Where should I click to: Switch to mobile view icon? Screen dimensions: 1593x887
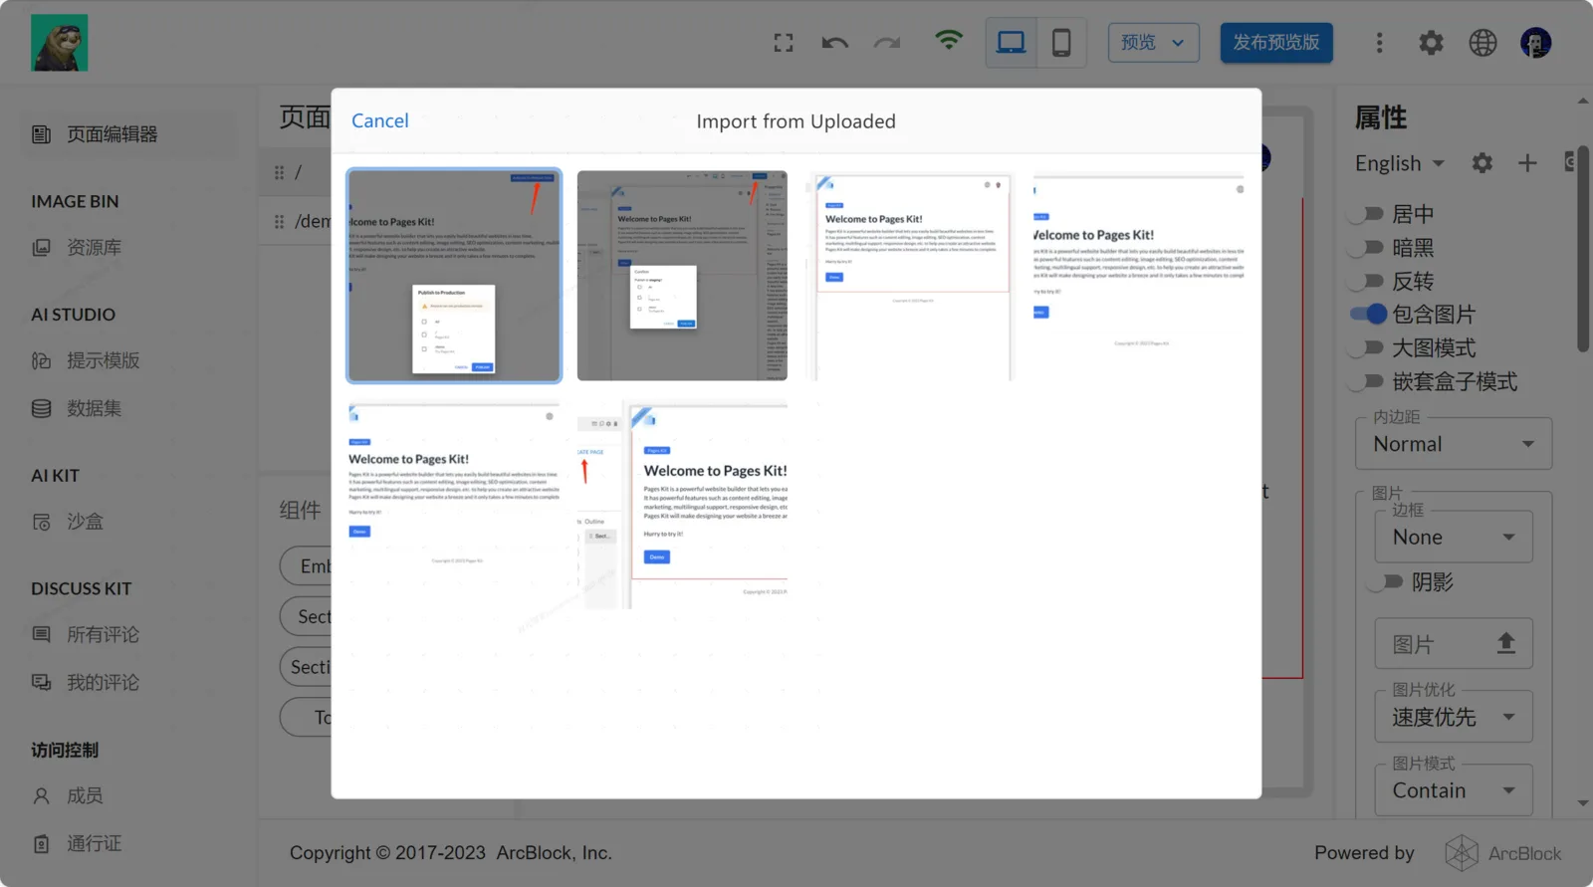pos(1061,43)
